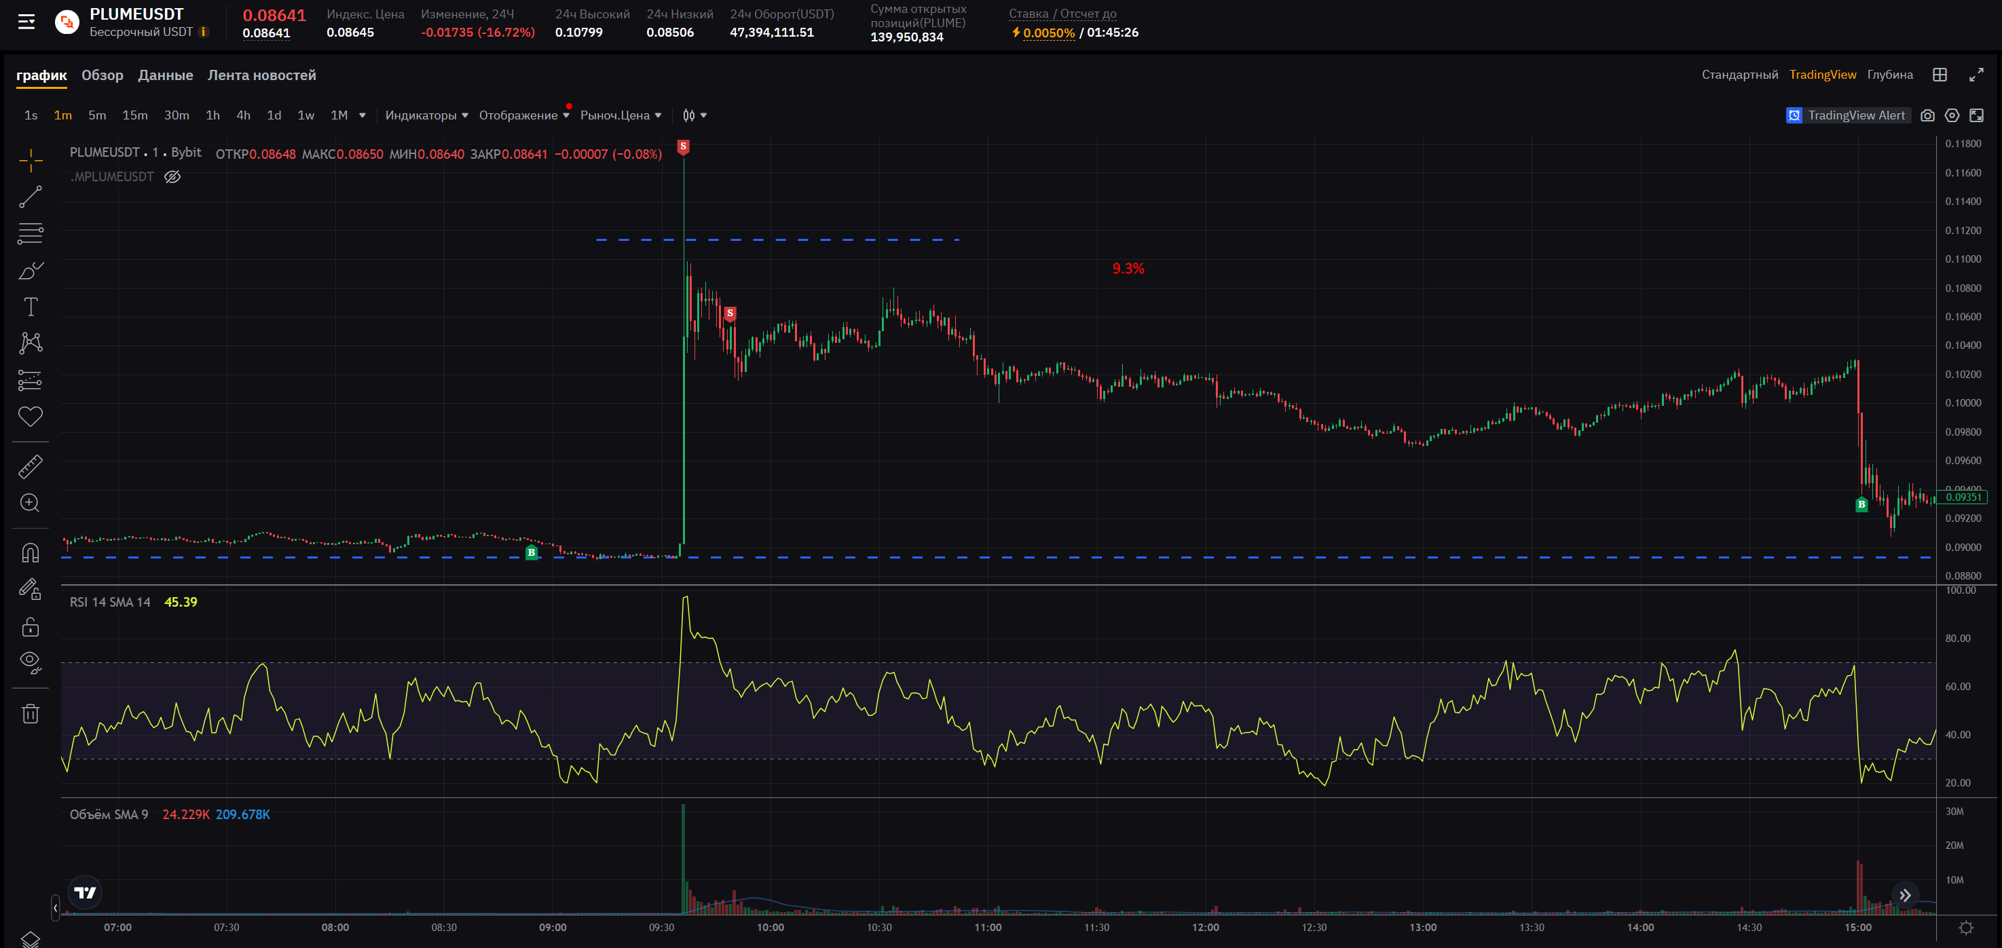This screenshot has width=2002, height=948.
Task: Delete drawings with trash icon
Action: [31, 713]
